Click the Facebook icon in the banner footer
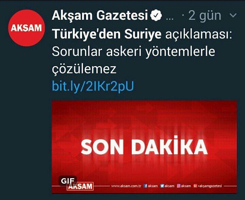 (145, 186)
